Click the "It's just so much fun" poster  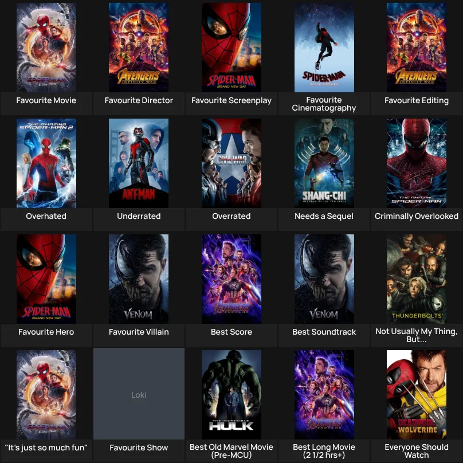coord(46,395)
